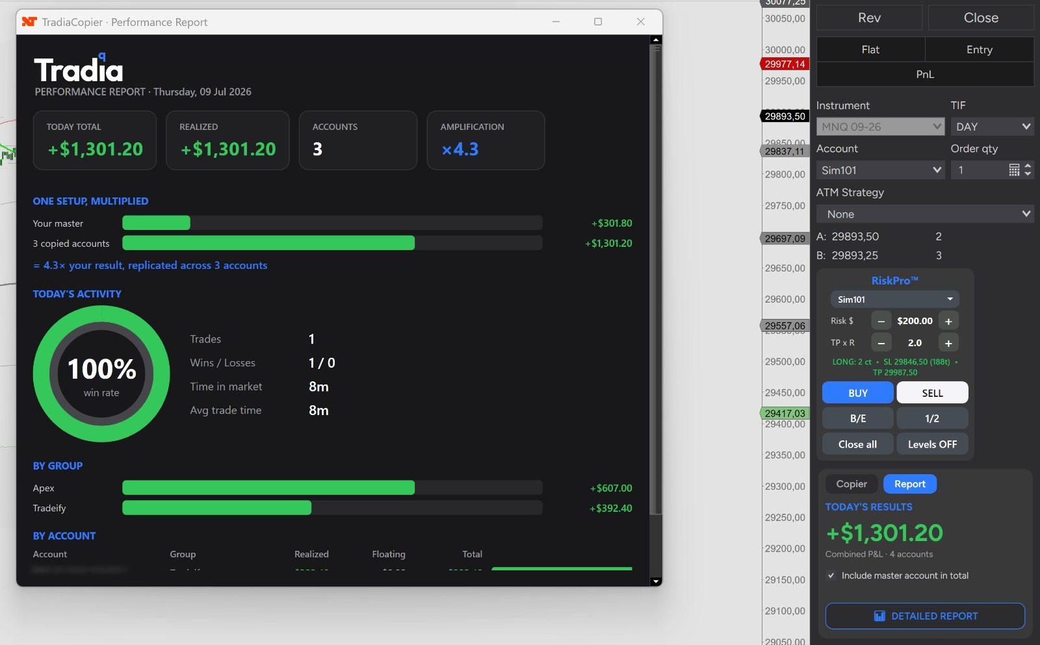This screenshot has width=1040, height=645.
Task: Open the Instrument MNQ 09-26 dropdown
Action: coord(880,127)
